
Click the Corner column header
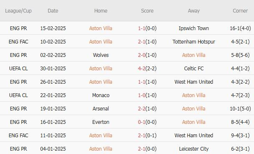tap(240, 11)
